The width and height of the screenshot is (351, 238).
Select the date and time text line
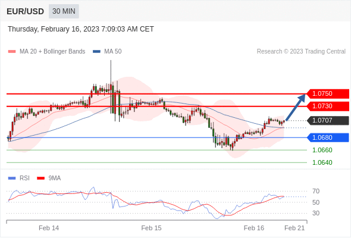[81, 29]
